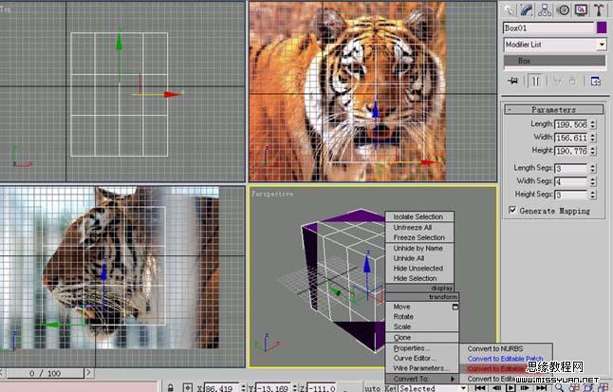
Task: Click the Y coordinate spinner
Action: coord(295,388)
